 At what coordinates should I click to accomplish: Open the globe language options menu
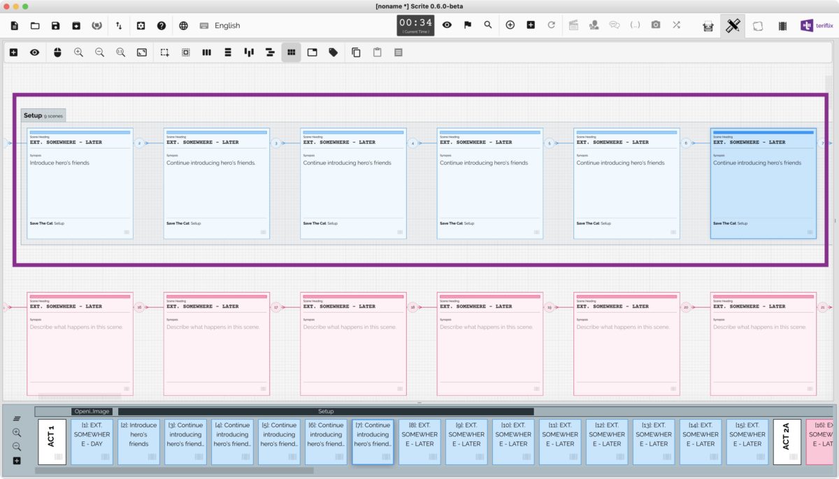click(x=183, y=26)
